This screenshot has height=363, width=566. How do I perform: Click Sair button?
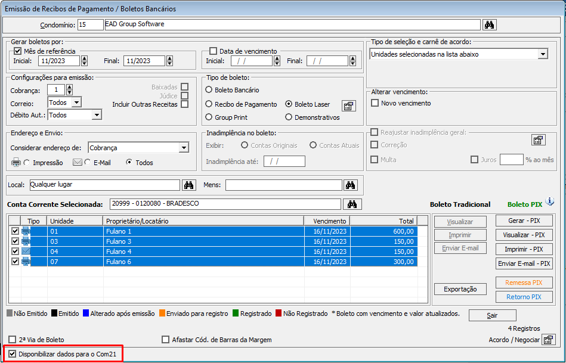tap(493, 315)
